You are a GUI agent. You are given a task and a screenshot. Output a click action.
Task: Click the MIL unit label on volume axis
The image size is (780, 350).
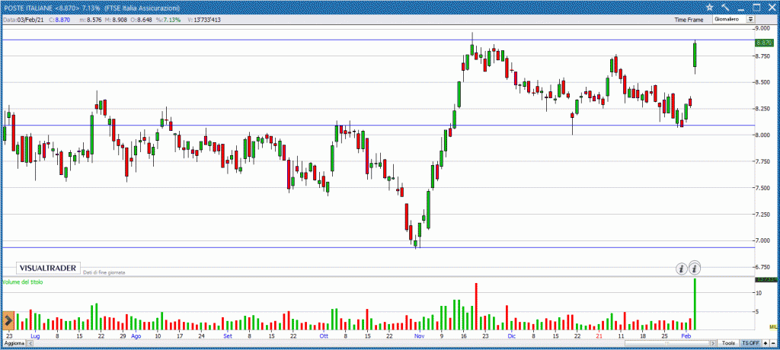[772, 326]
